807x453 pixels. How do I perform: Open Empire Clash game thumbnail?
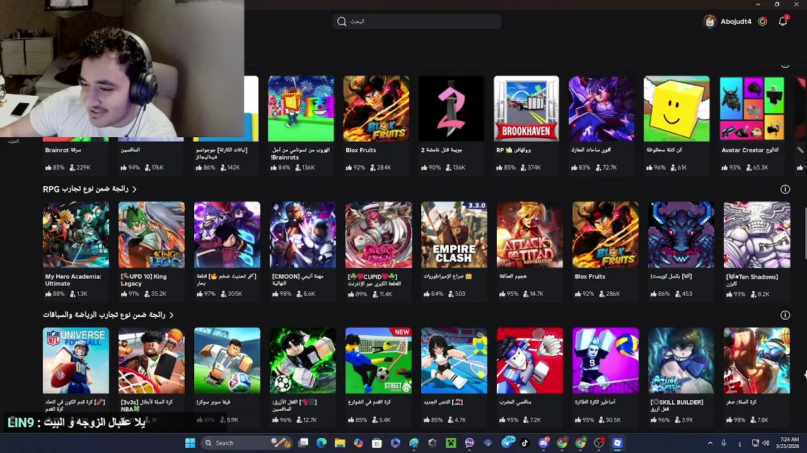[454, 235]
